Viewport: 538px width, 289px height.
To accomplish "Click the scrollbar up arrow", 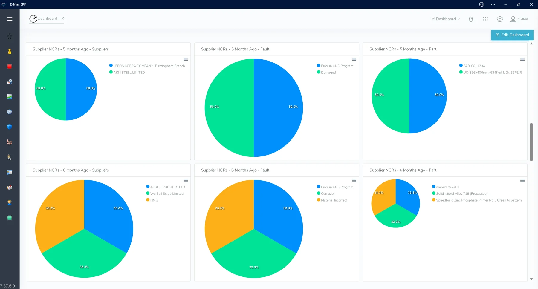I will (x=531, y=44).
